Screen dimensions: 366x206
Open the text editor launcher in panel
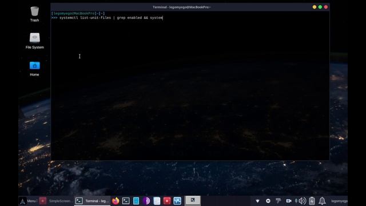click(x=157, y=201)
